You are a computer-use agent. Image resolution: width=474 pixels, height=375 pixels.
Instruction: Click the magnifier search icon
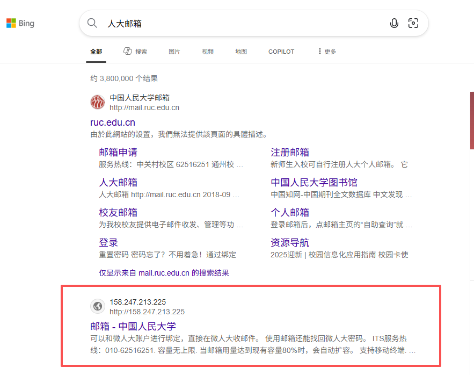[x=92, y=23]
